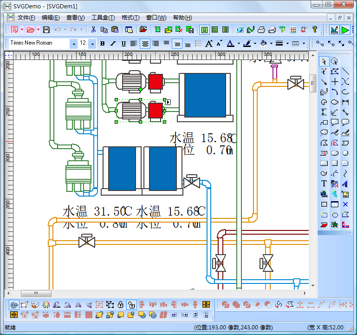Image resolution: width=357 pixels, height=335 pixels.
Task: Click the font color A swatch
Action: [230, 44]
